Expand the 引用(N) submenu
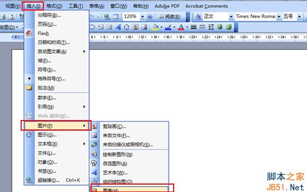The image size is (307, 192). pos(57,107)
